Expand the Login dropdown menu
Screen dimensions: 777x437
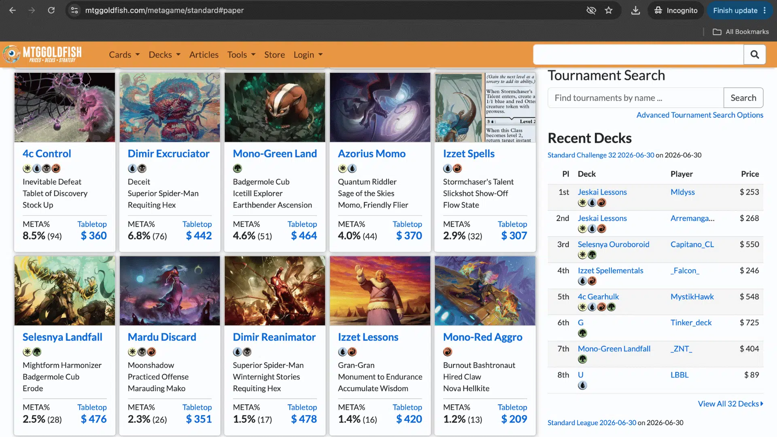[x=308, y=55]
